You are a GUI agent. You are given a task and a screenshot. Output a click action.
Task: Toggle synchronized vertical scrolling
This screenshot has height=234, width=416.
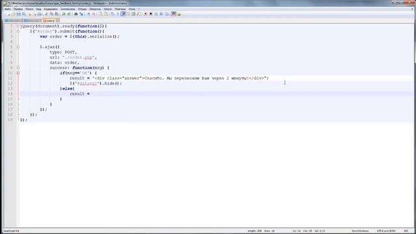[x=100, y=14]
